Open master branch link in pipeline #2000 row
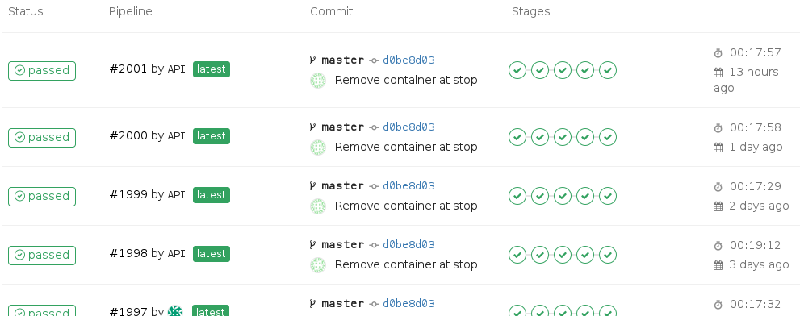800x316 pixels. coord(343,127)
